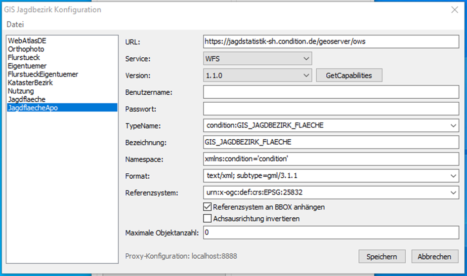The image size is (467, 276).
Task: Select Orthophoto list entry
Action: 26,49
